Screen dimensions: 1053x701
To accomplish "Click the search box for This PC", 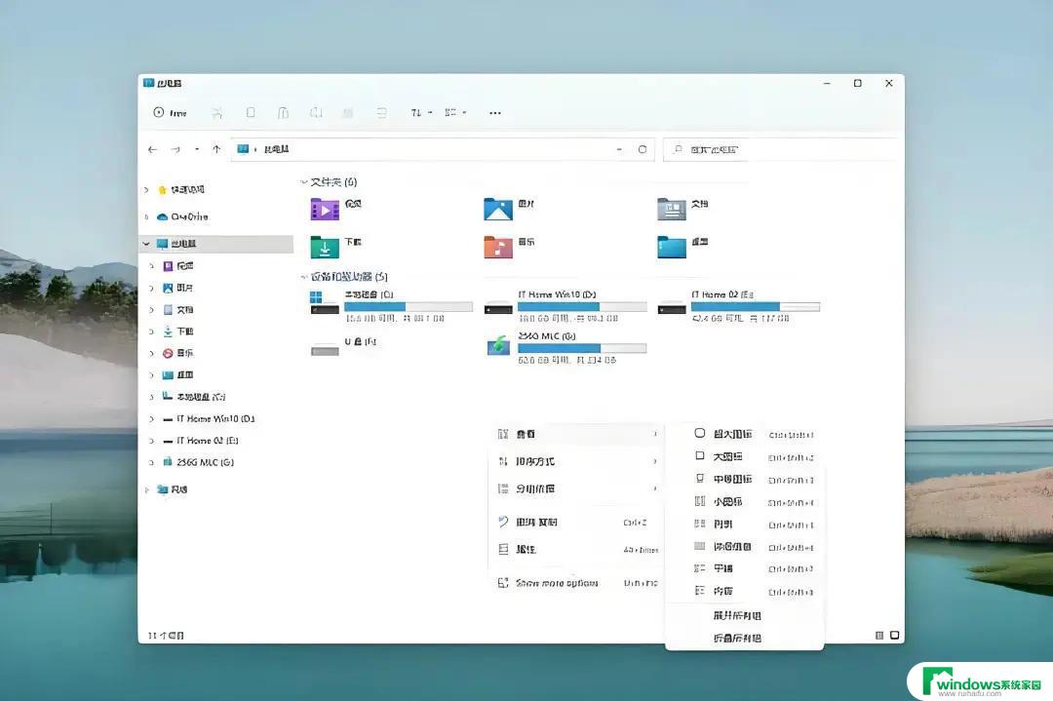I will pyautogui.click(x=780, y=149).
